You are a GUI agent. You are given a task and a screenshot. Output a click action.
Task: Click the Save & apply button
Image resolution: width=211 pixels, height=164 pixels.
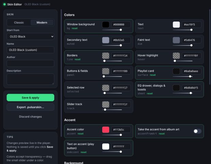(30, 98)
